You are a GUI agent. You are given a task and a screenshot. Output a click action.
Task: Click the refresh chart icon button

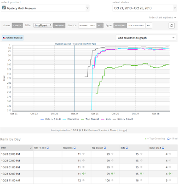click(x=172, y=25)
